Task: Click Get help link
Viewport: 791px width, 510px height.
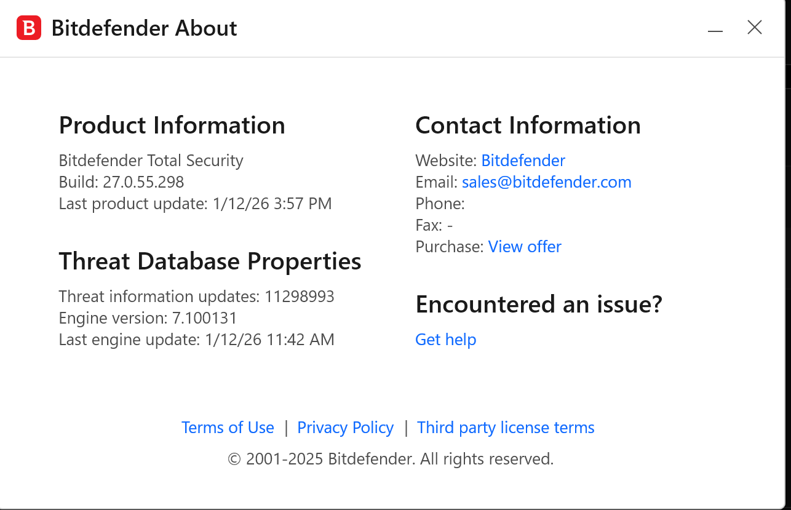Action: click(445, 340)
